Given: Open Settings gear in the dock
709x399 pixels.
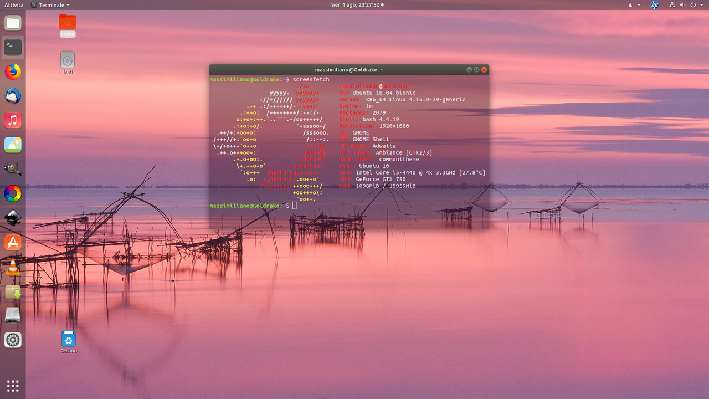Looking at the screenshot, I should click(x=13, y=340).
